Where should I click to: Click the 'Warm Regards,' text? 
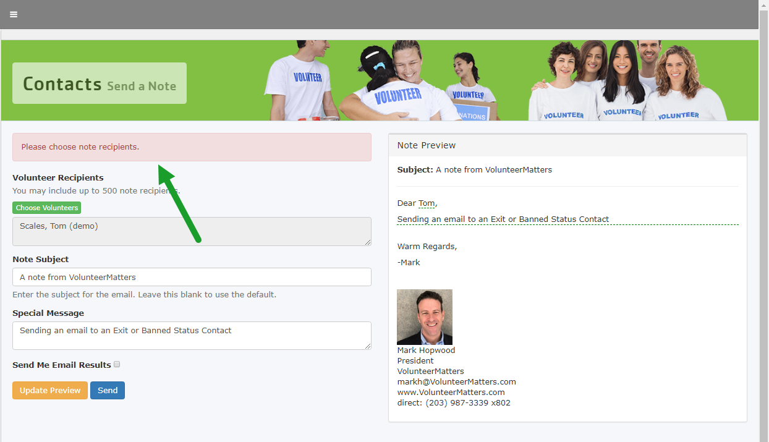coord(427,246)
